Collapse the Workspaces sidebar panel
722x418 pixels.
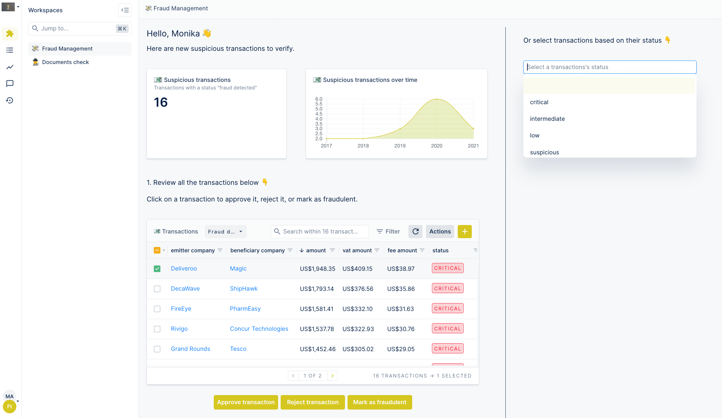point(125,10)
